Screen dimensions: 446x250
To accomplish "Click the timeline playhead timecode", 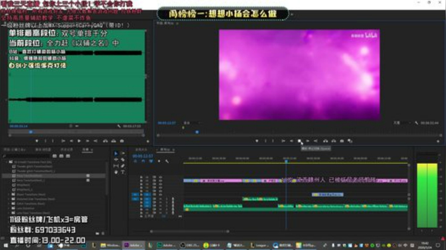I will 142,156.
